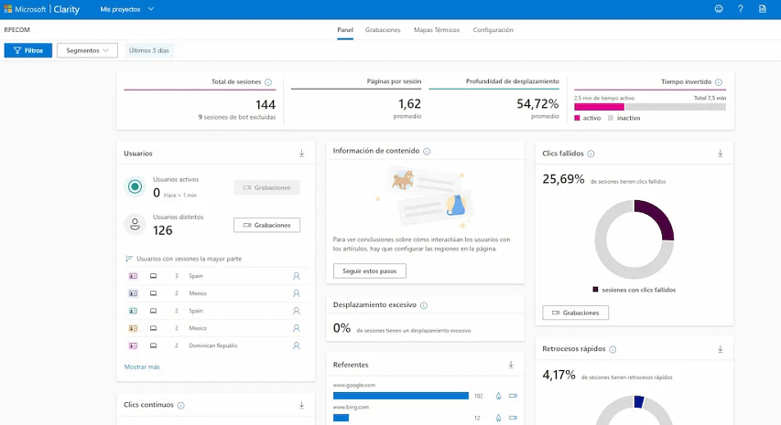Click the Usuarios distintos person icon
Viewport: 781px width, 425px height.
(x=135, y=224)
